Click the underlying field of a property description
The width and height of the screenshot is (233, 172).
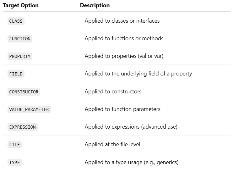click(x=138, y=74)
